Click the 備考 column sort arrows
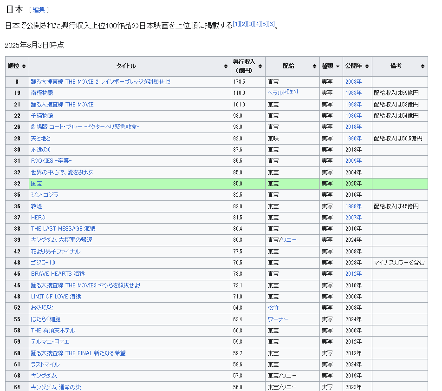This screenshot has height=391, width=442. coord(422,66)
